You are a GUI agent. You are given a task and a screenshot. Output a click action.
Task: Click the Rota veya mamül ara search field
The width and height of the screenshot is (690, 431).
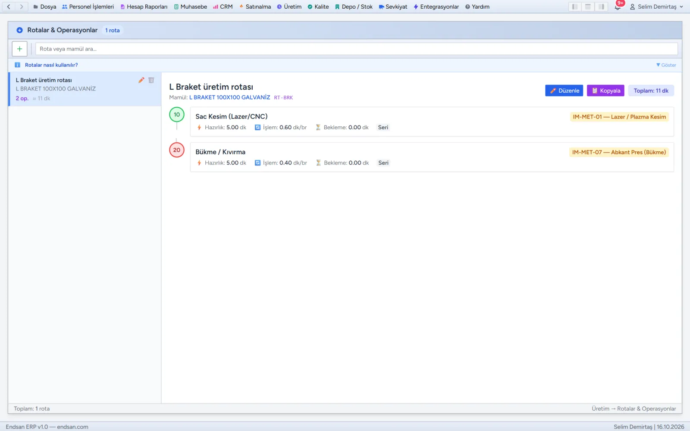[357, 49]
